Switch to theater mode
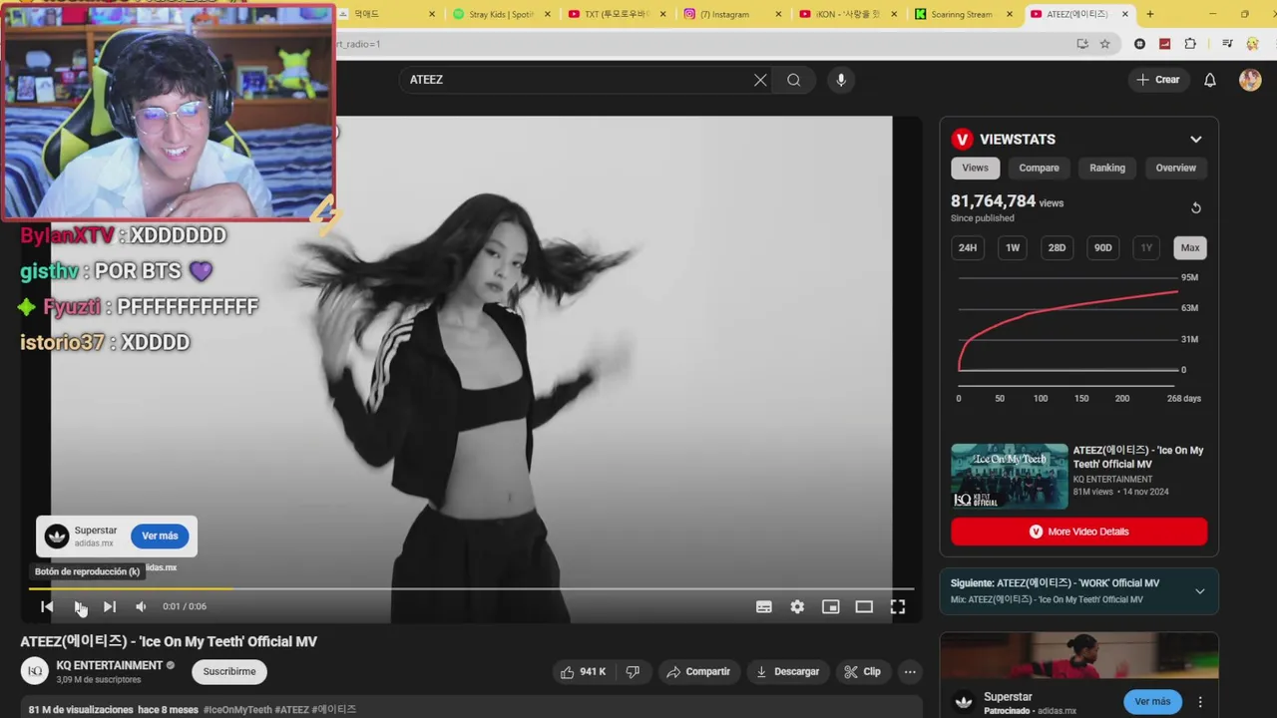The width and height of the screenshot is (1277, 718). [x=864, y=606]
